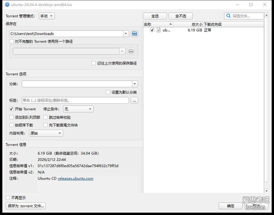Tick the 不再显示 checkbox
274x215 pixels.
8,198
